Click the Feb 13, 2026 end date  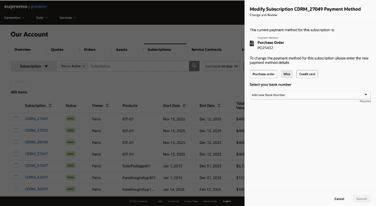pyautogui.click(x=210, y=189)
